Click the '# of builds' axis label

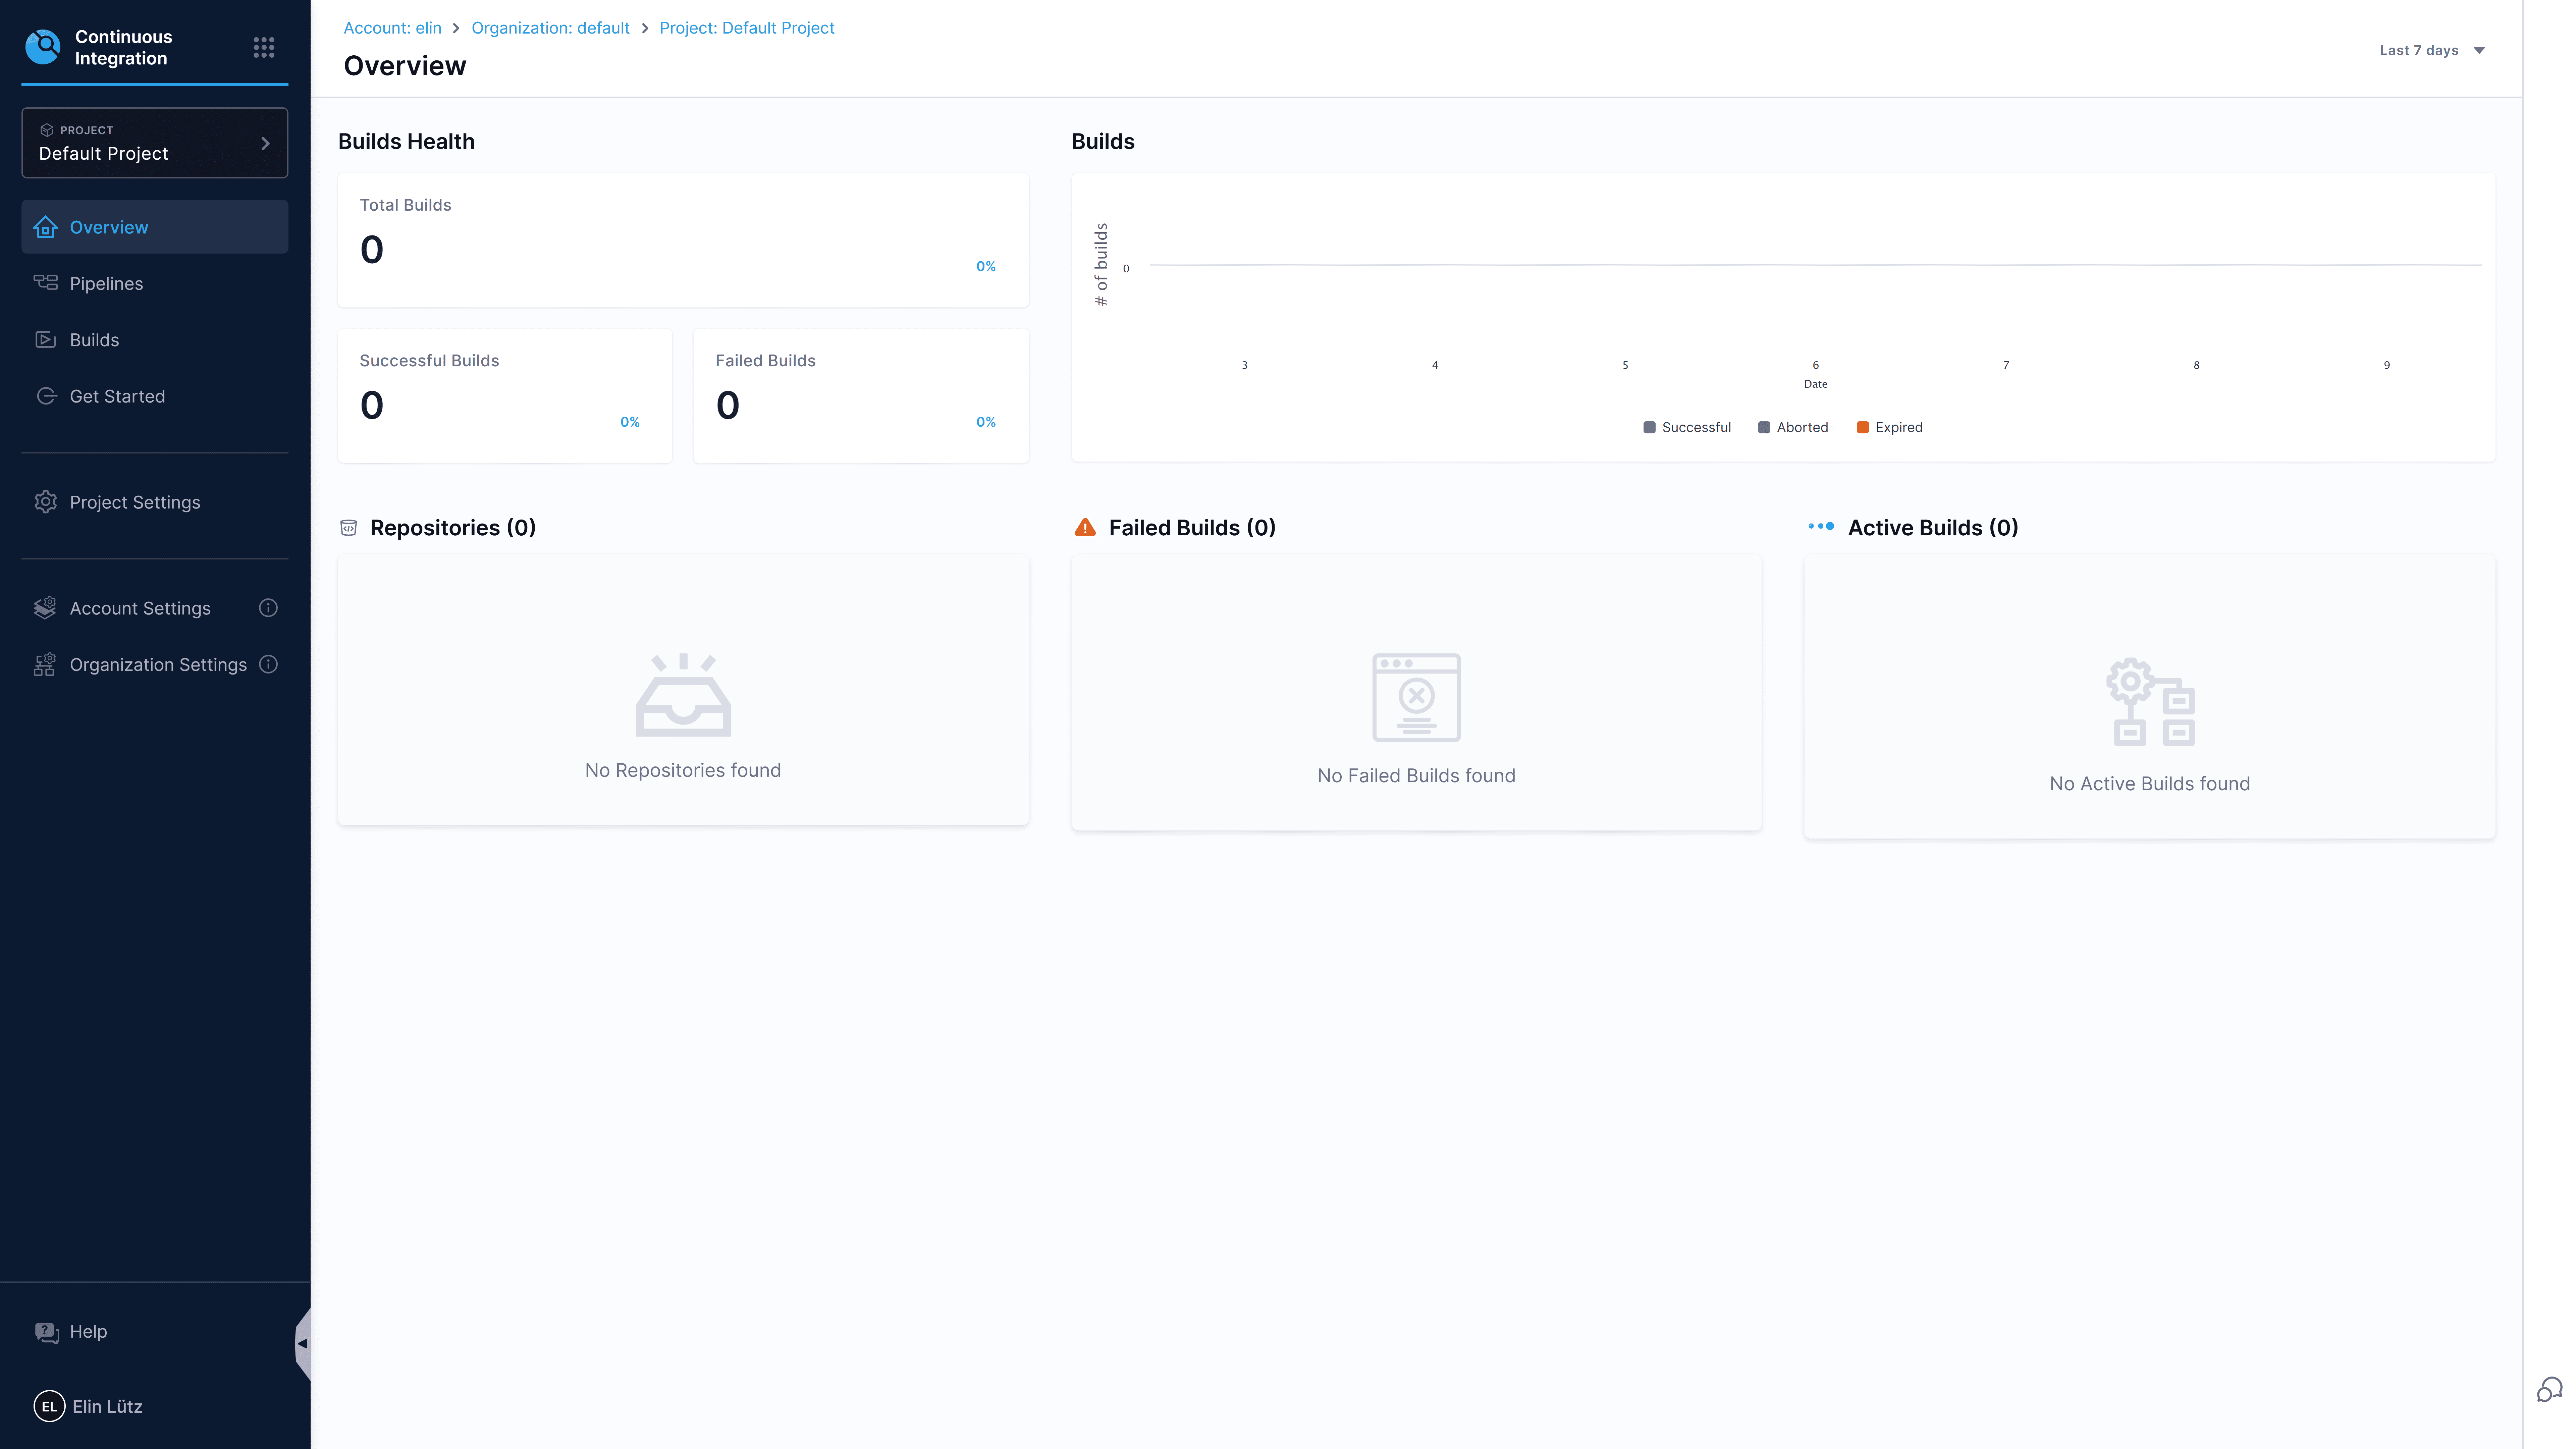1101,265
